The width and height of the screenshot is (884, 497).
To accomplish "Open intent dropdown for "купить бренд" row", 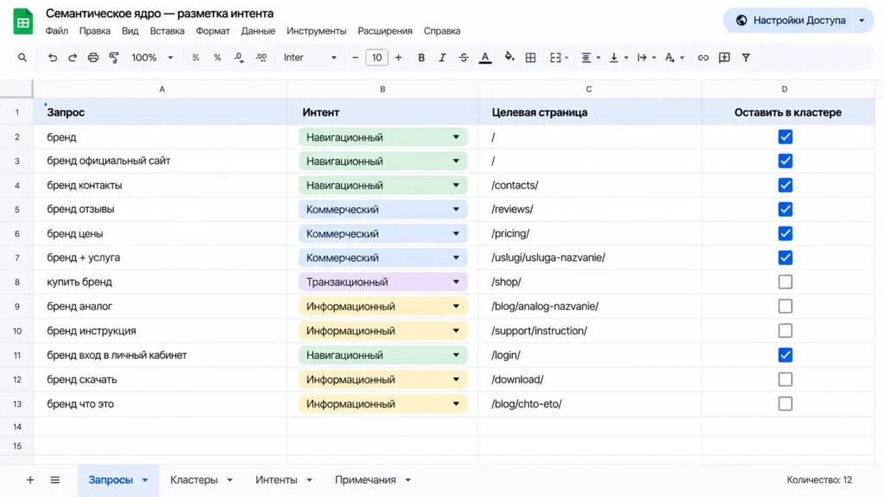I will point(456,282).
